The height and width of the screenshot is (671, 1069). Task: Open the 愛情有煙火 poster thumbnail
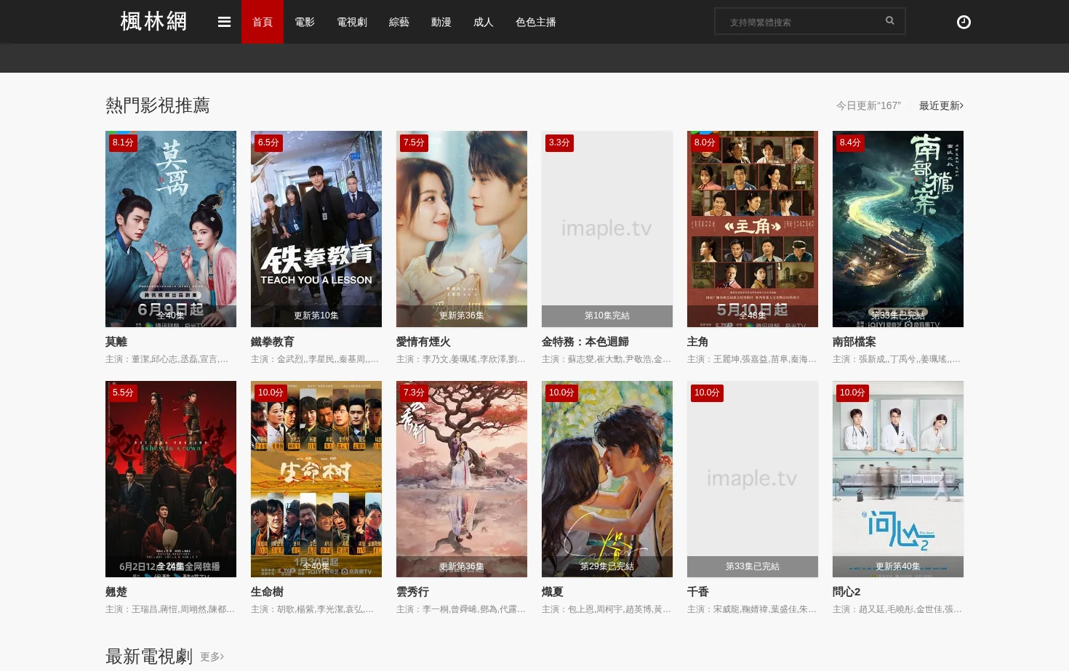click(462, 229)
